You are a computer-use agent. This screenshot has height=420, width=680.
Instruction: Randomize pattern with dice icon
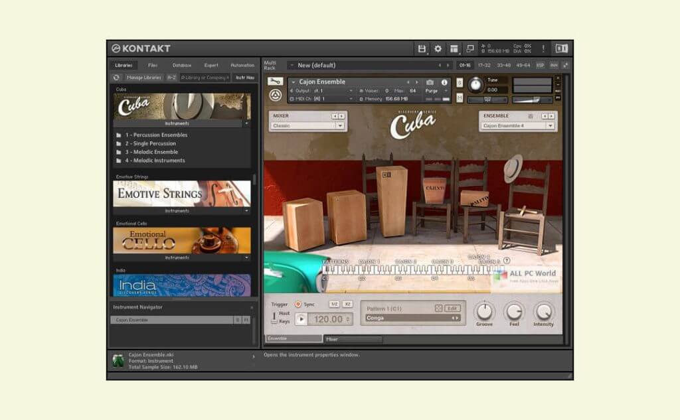(438, 308)
